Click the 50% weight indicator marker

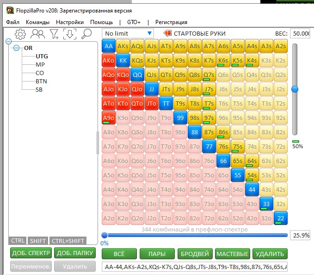[296, 141]
